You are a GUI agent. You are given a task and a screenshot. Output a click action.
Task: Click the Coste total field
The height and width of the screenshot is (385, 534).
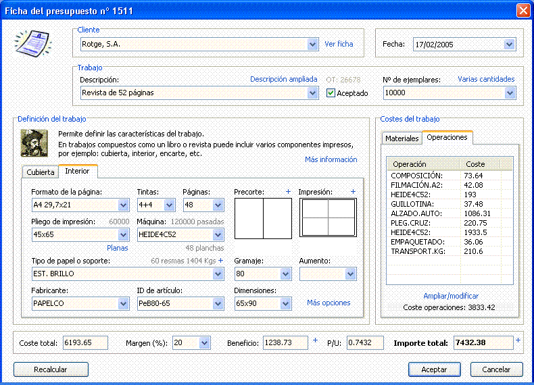coord(85,343)
